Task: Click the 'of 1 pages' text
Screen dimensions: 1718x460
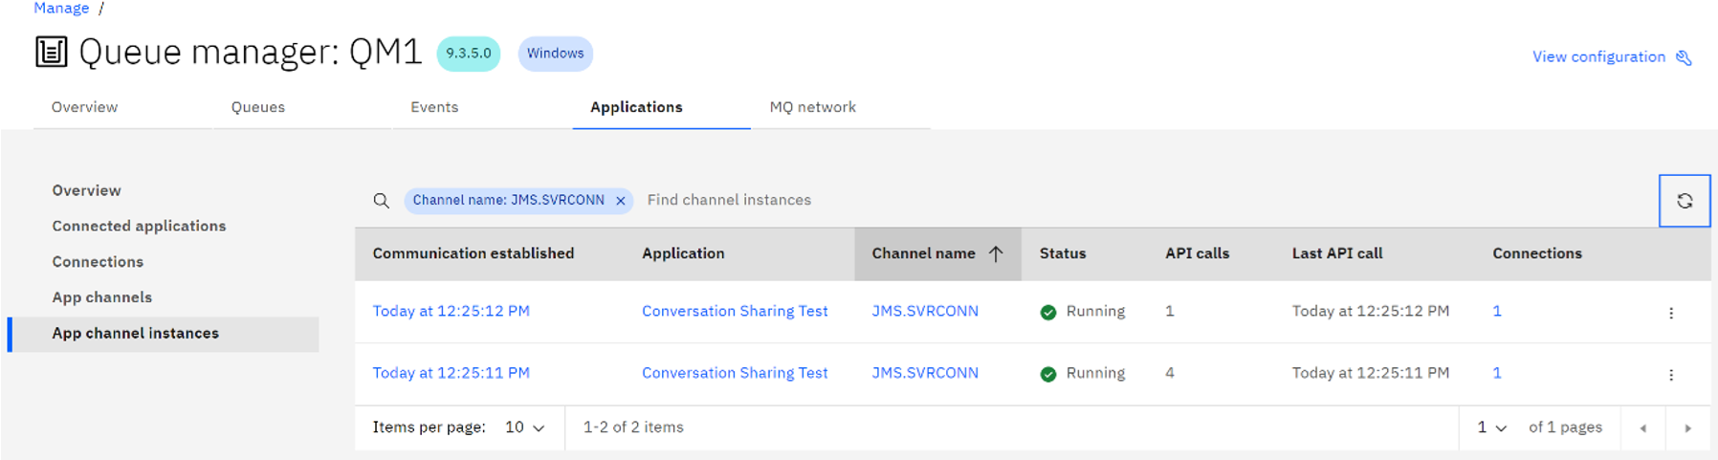Action: (x=1565, y=427)
